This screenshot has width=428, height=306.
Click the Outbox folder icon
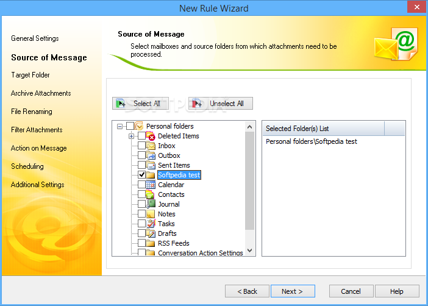pyautogui.click(x=151, y=155)
